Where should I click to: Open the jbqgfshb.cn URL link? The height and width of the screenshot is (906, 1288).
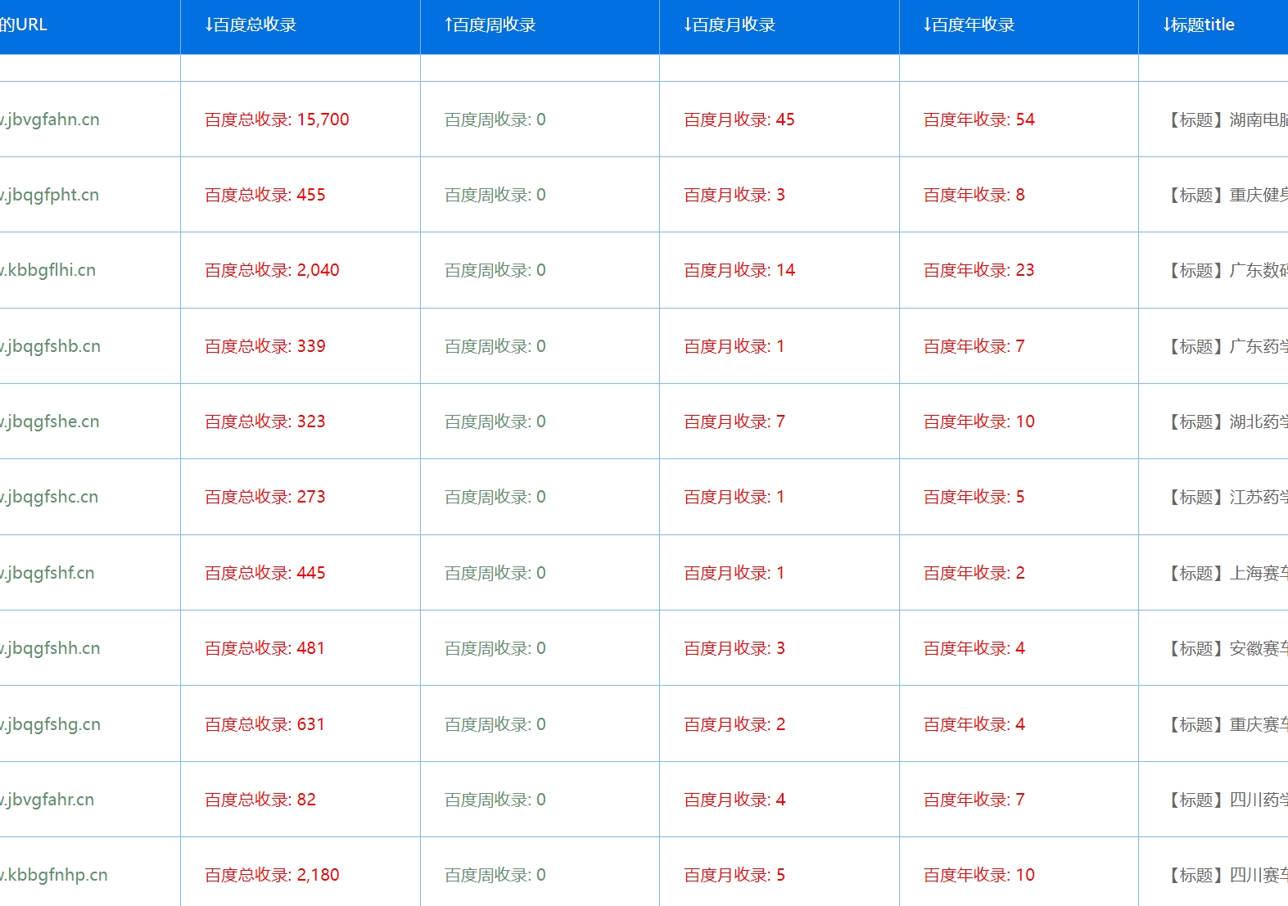50,346
